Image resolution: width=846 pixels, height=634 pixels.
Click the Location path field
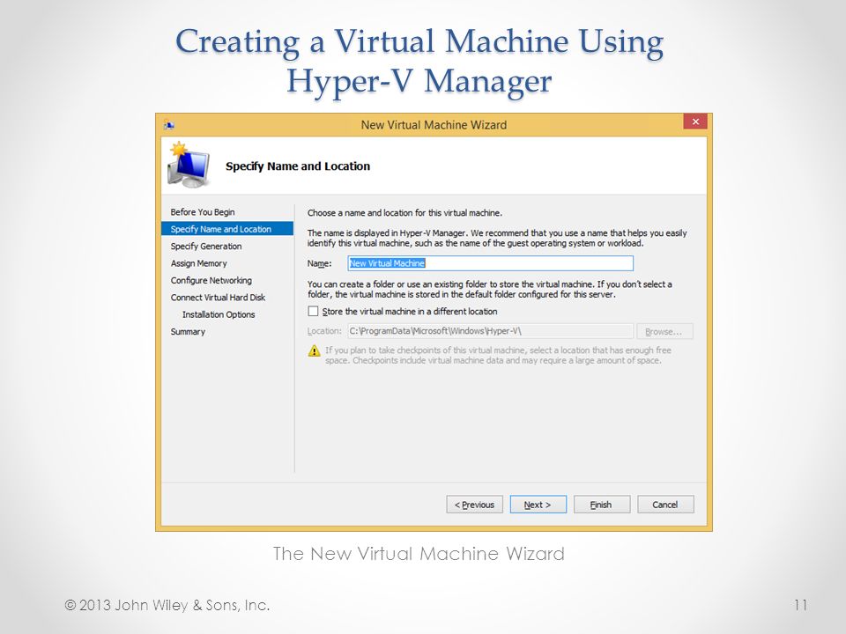491,331
